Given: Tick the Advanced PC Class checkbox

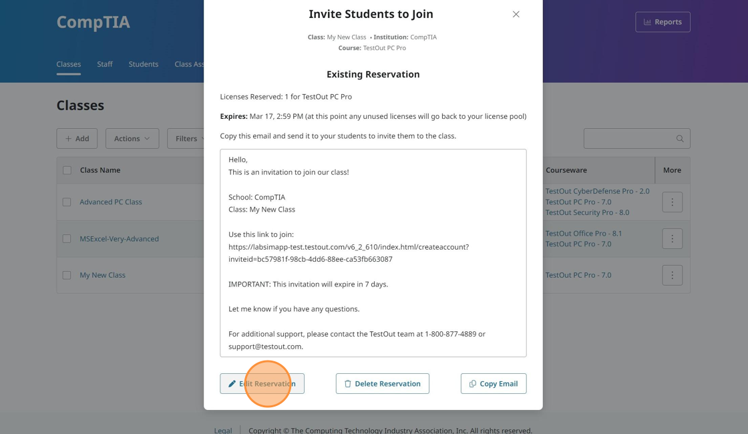Looking at the screenshot, I should coord(67,202).
